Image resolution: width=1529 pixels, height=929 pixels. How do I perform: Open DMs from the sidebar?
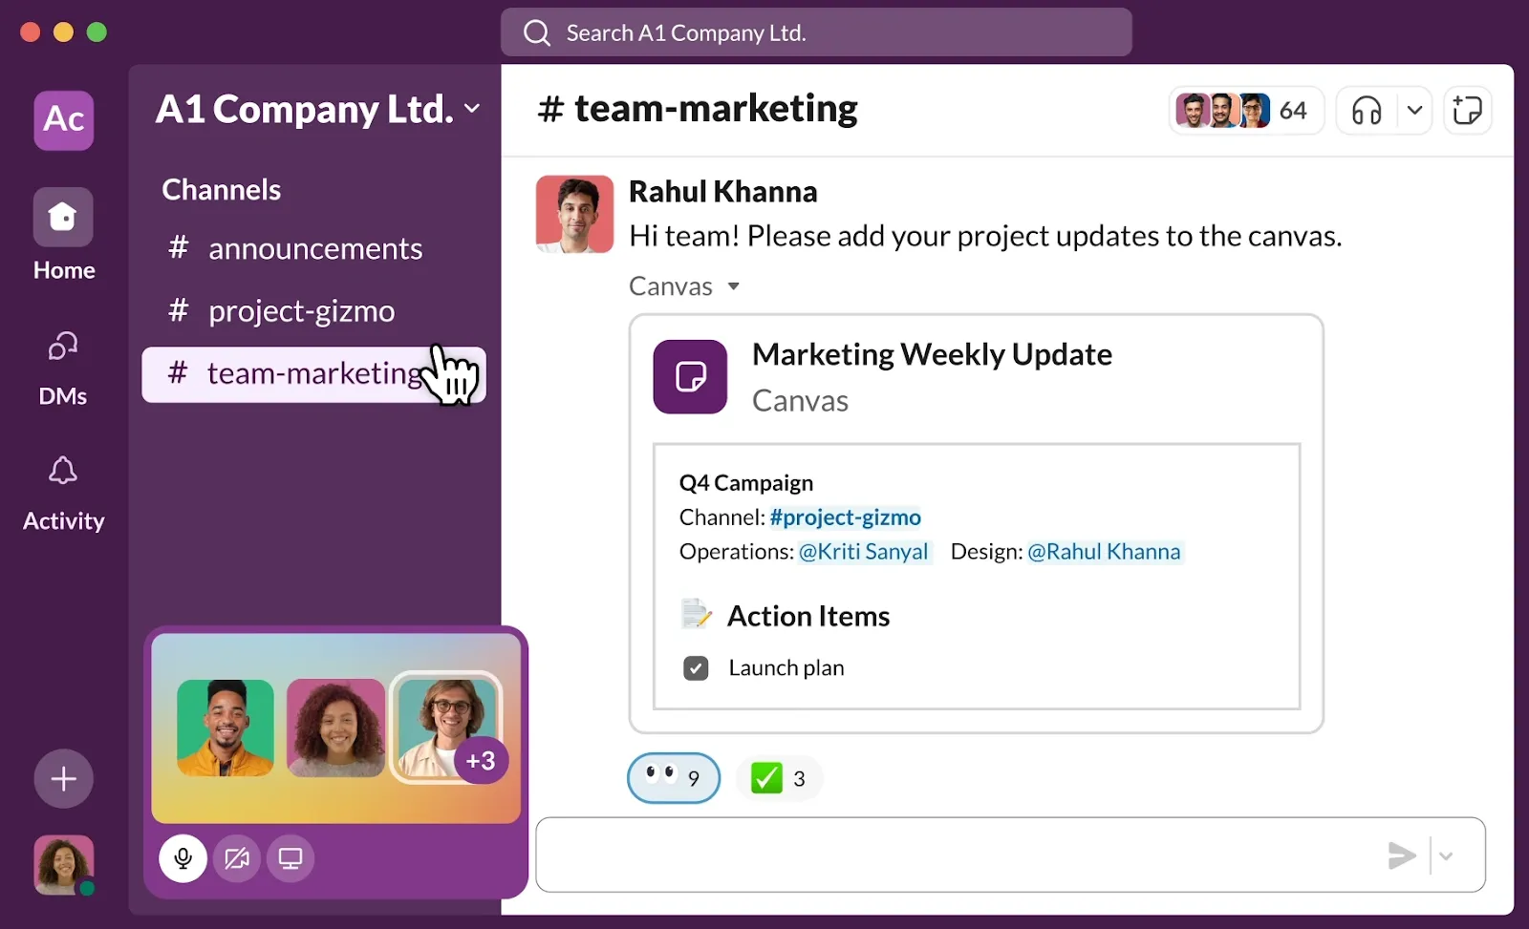[x=63, y=348]
